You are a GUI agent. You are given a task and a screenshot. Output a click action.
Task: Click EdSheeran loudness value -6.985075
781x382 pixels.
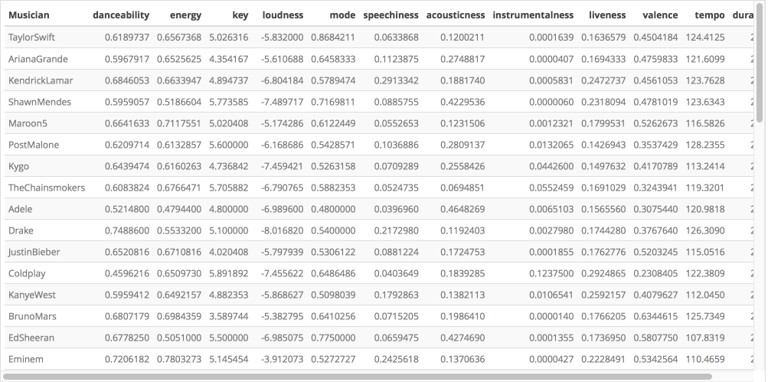283,338
